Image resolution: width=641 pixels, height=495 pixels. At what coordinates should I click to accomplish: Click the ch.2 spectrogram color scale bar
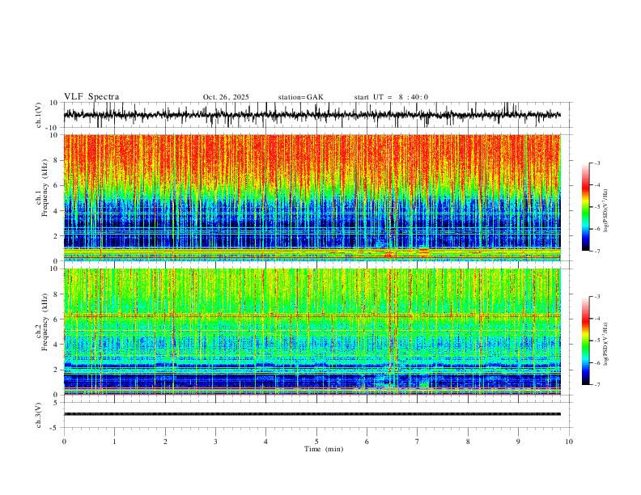click(x=585, y=341)
